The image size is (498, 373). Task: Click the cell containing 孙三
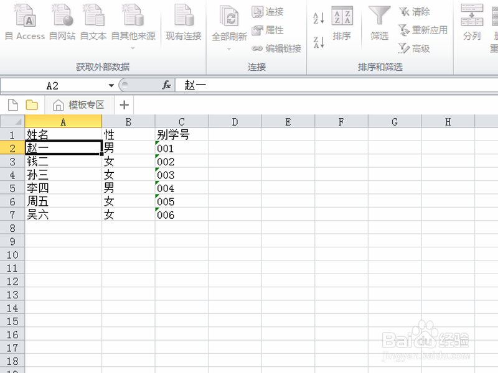click(63, 175)
